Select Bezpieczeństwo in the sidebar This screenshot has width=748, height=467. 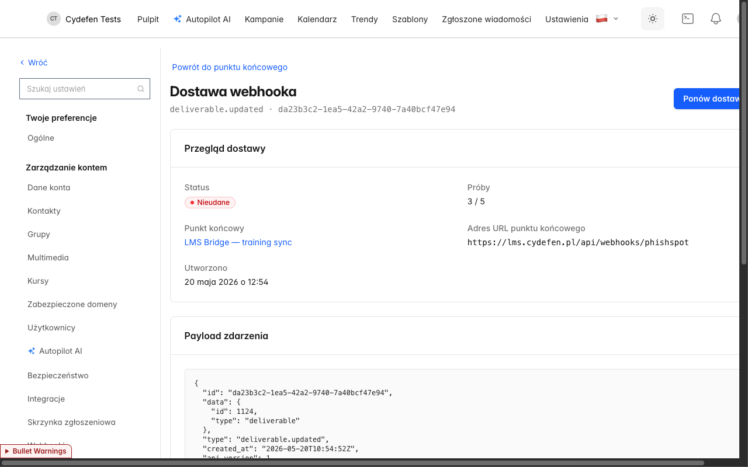tap(58, 376)
